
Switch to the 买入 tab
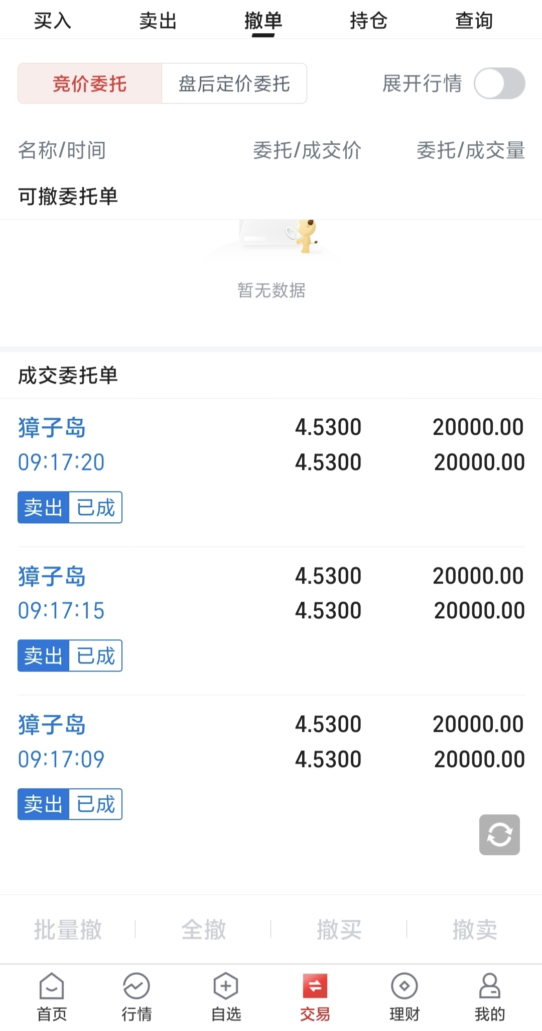coord(53,21)
